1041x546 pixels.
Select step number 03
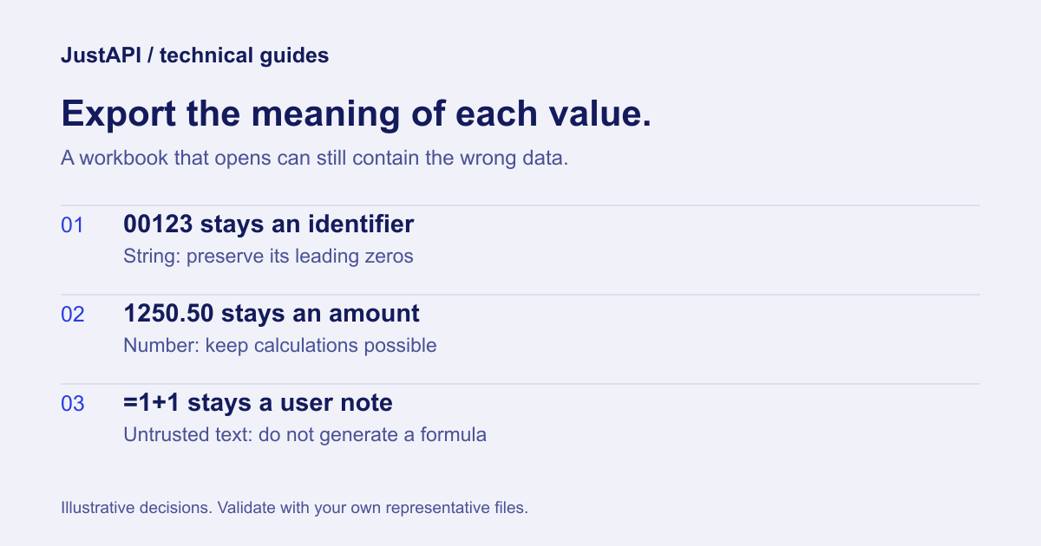(73, 404)
